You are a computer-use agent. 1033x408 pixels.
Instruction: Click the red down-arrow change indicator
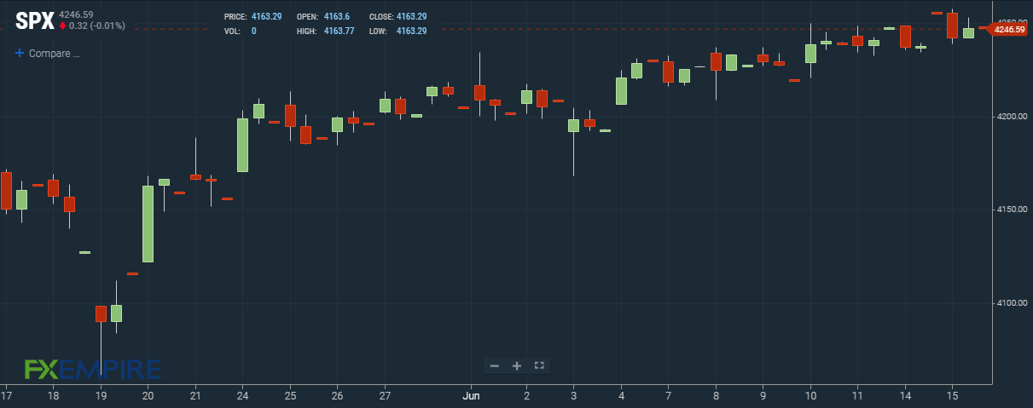(x=62, y=26)
